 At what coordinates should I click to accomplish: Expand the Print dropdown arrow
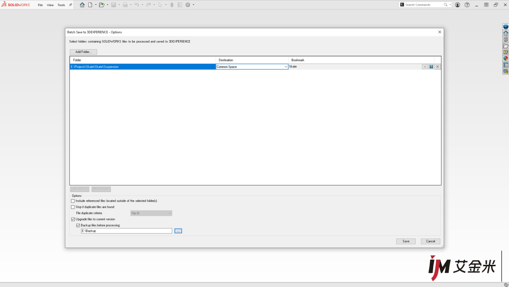pos(131,5)
